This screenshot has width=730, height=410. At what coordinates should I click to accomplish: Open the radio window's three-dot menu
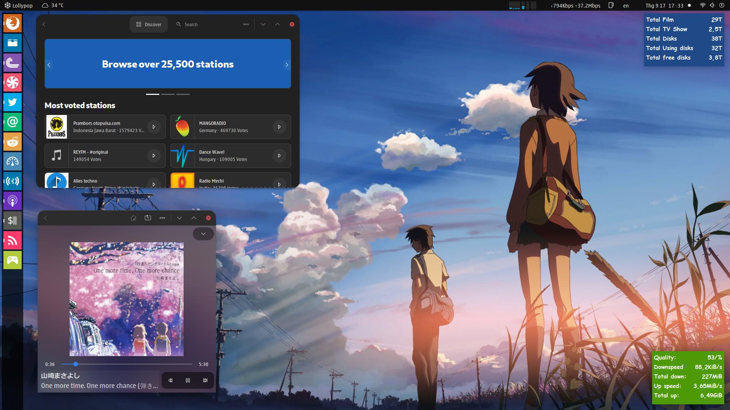click(x=246, y=24)
